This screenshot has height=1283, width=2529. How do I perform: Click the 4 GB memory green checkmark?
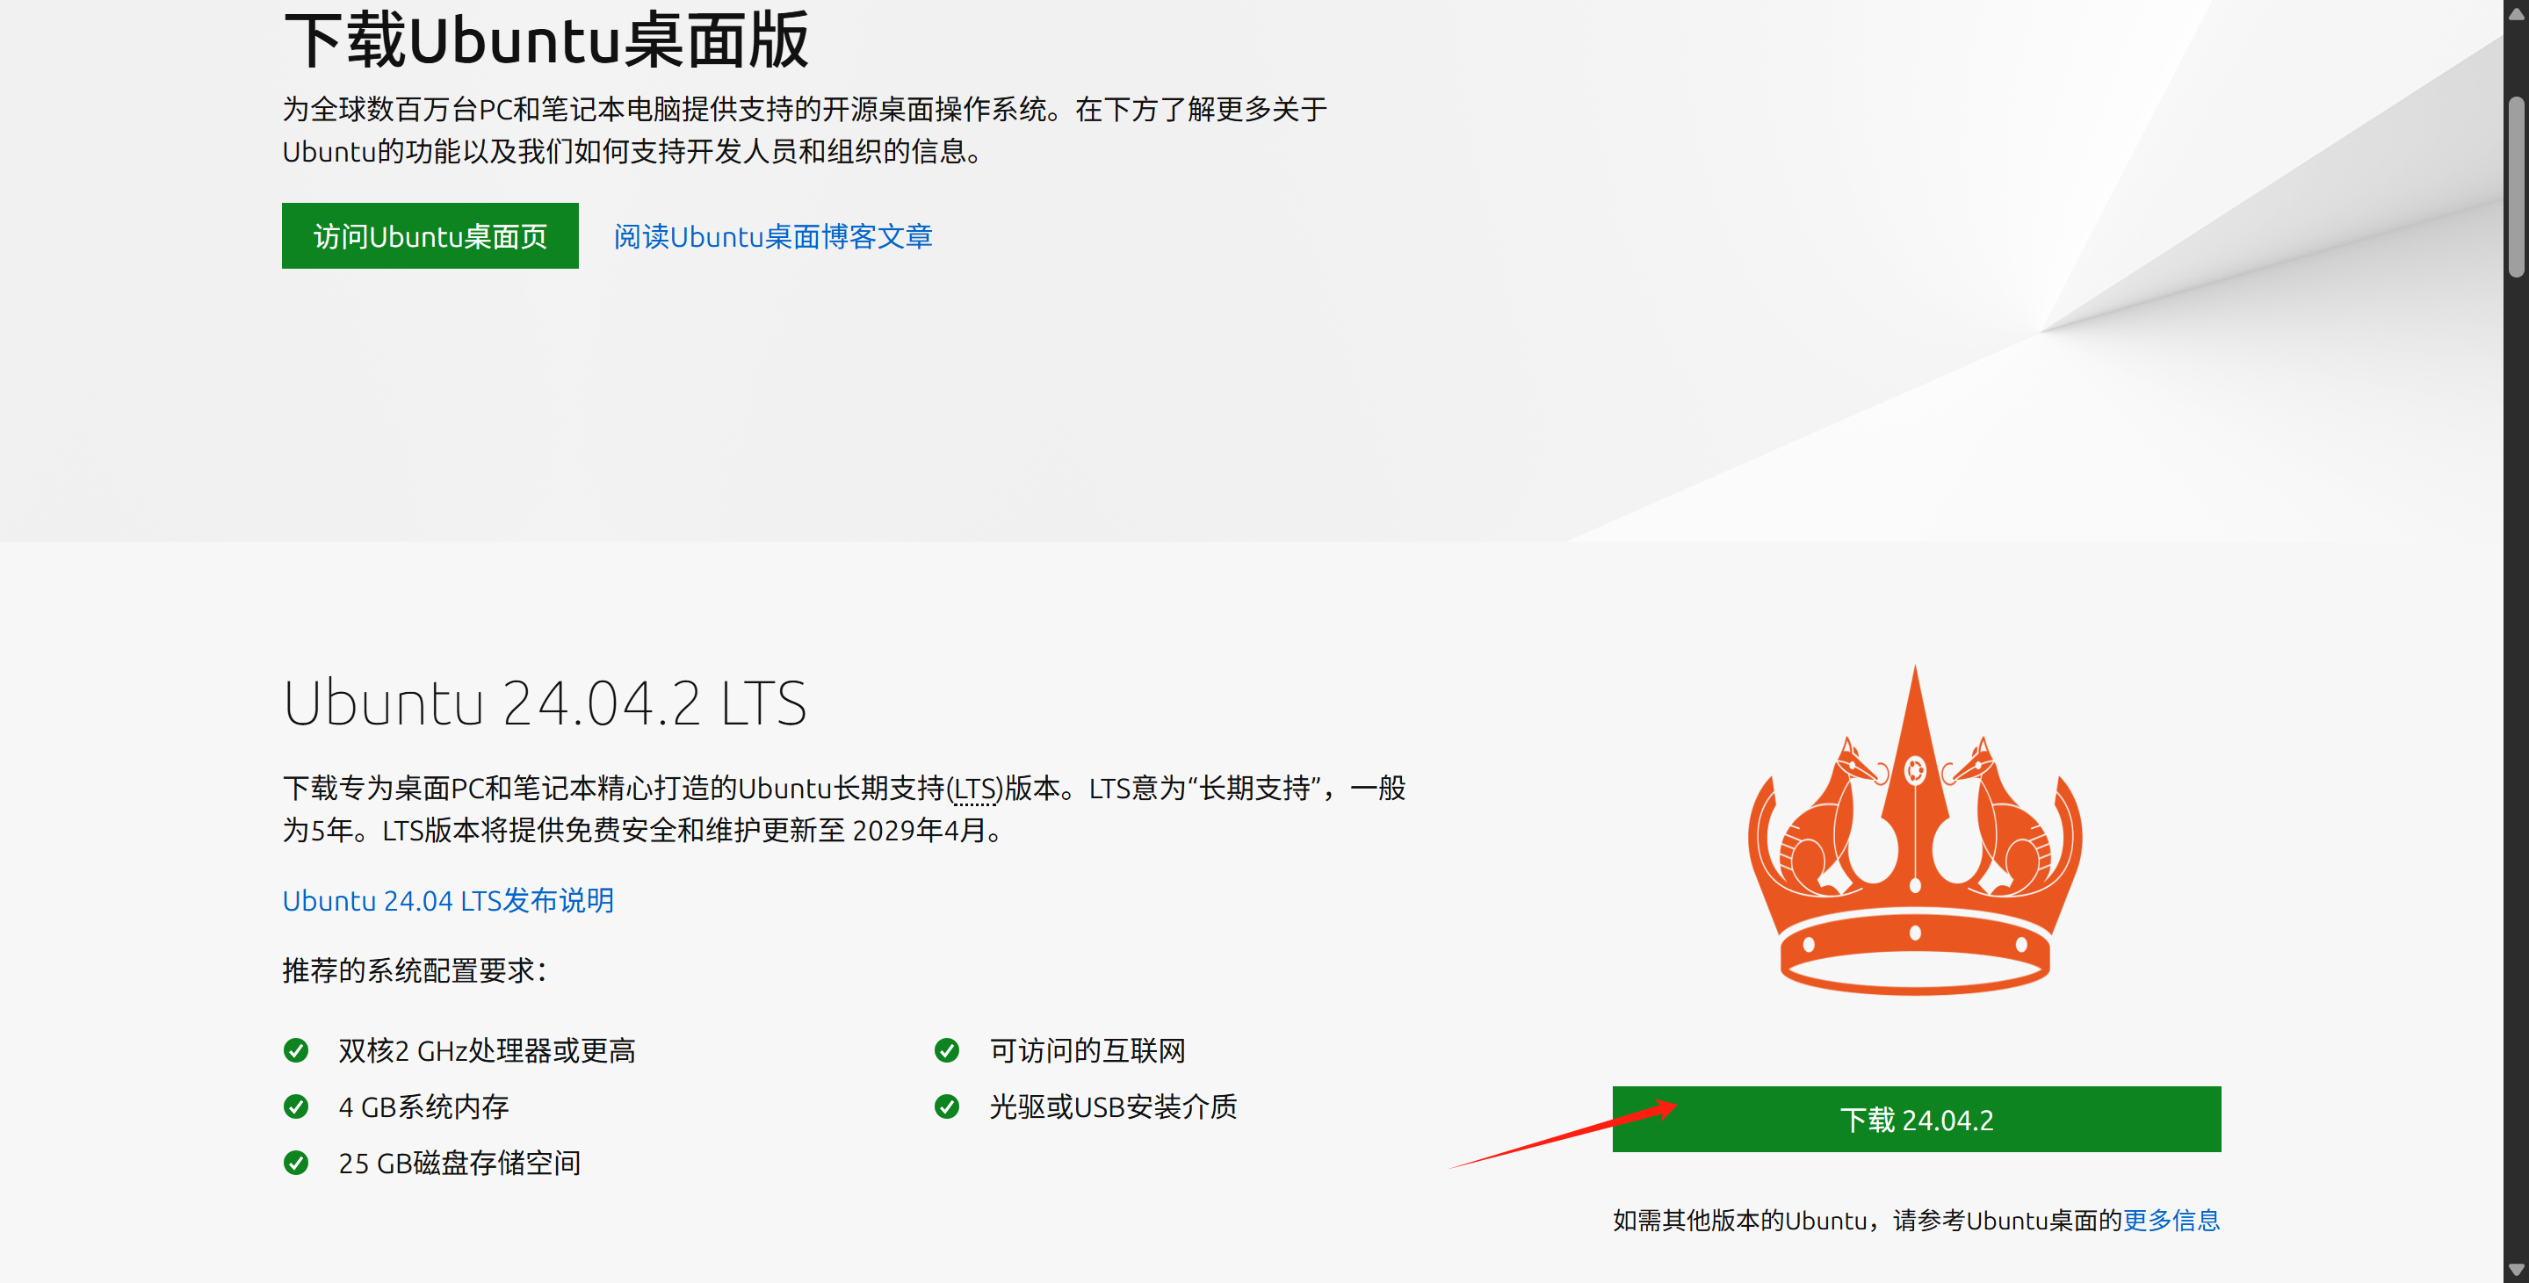tap(295, 1106)
